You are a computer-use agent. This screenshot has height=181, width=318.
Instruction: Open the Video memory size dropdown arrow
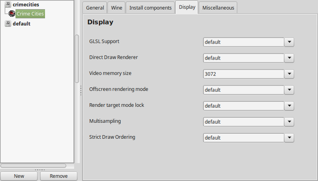289,74
